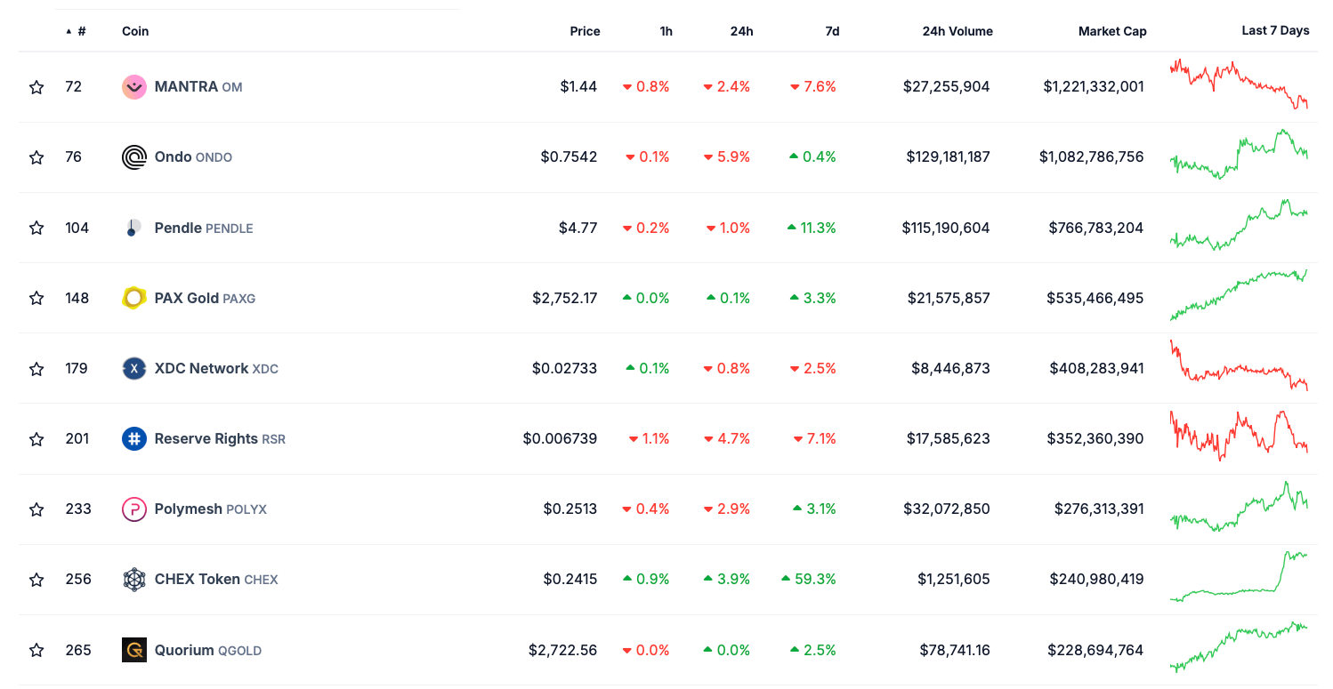
Task: Sort by 24h change column
Action: [742, 31]
